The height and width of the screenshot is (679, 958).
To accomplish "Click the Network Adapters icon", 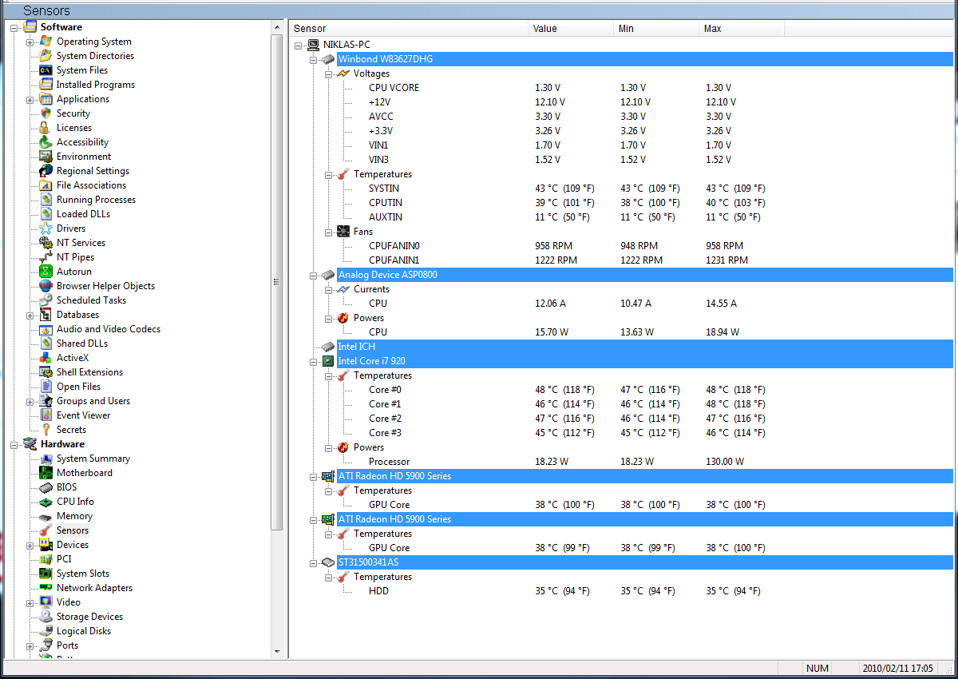I will point(46,588).
